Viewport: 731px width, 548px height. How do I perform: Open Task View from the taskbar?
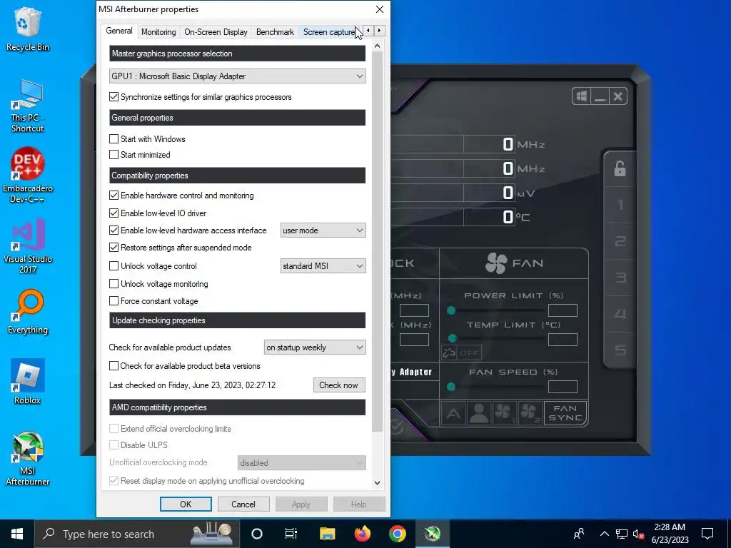click(291, 534)
